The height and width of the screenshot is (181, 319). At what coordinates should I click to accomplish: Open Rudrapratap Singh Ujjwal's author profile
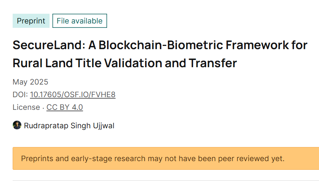(69, 126)
